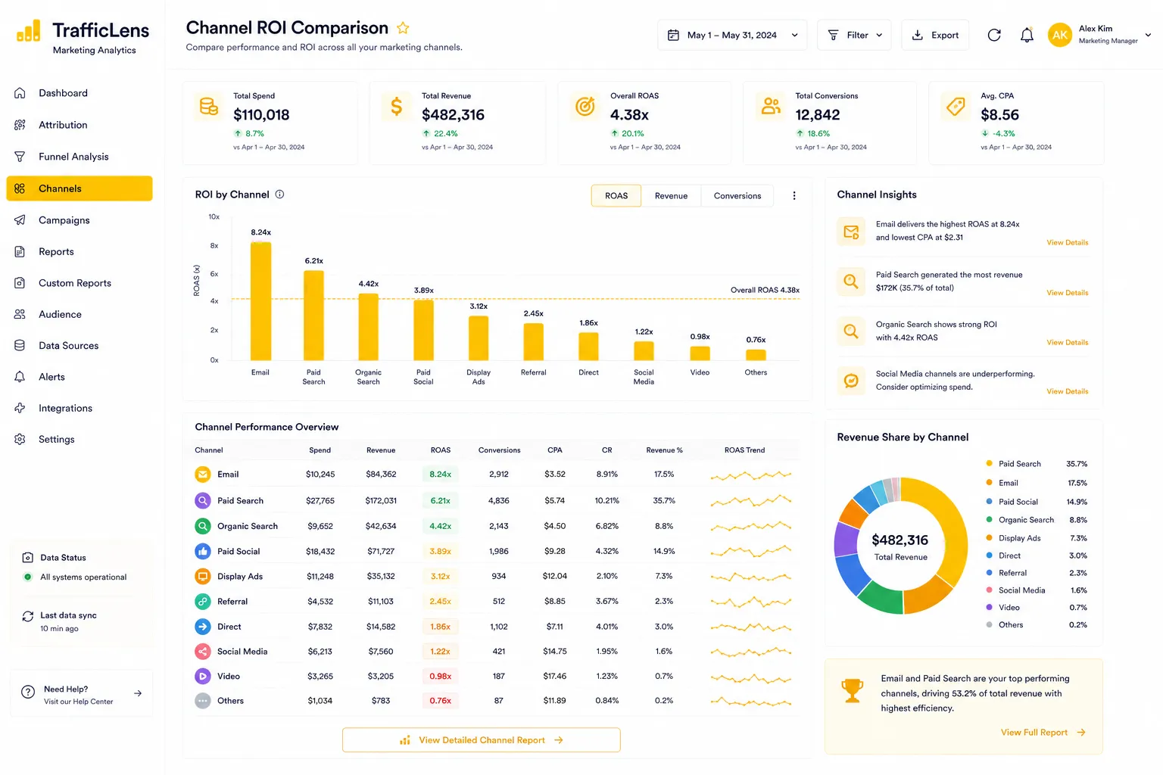
Task: Click the Total Revenue dollar icon
Action: [396, 107]
